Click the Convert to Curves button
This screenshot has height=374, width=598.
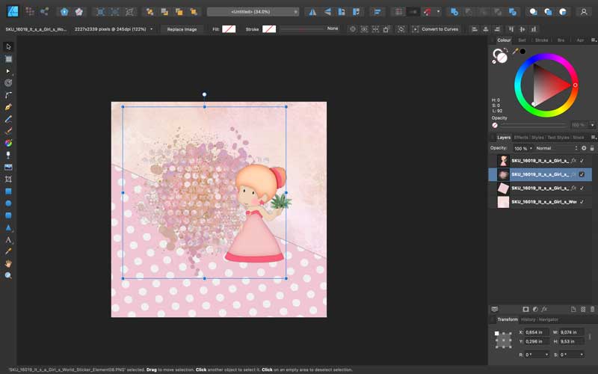(x=435, y=29)
